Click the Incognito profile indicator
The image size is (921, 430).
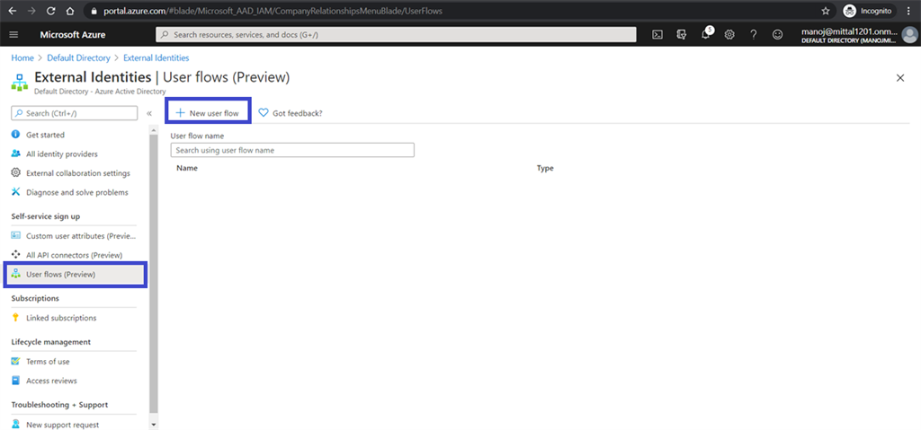pyautogui.click(x=868, y=11)
